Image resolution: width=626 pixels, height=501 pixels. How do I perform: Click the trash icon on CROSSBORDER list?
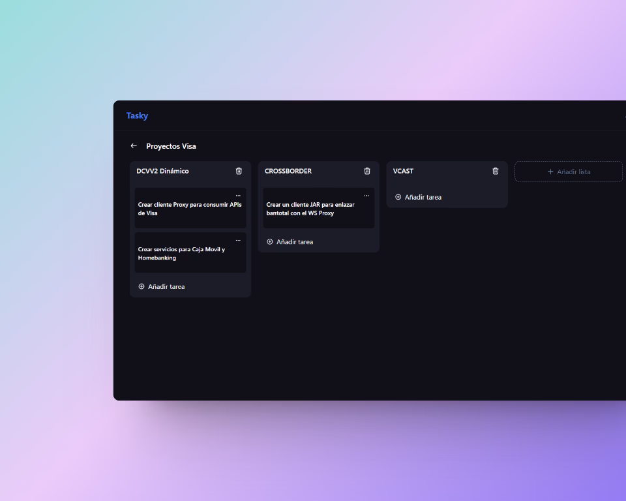(367, 171)
